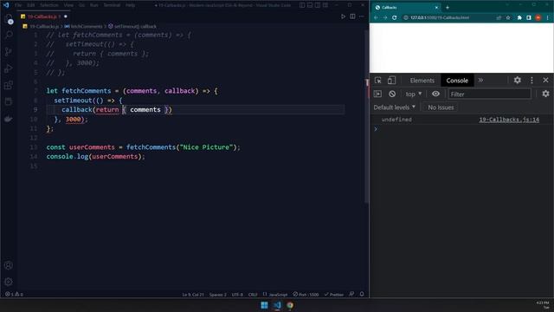Activate DevTools inspect element picker icon
The height and width of the screenshot is (312, 554).
378,81
